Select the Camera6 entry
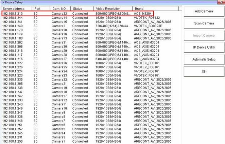The image size is (225, 144). pos(58,125)
